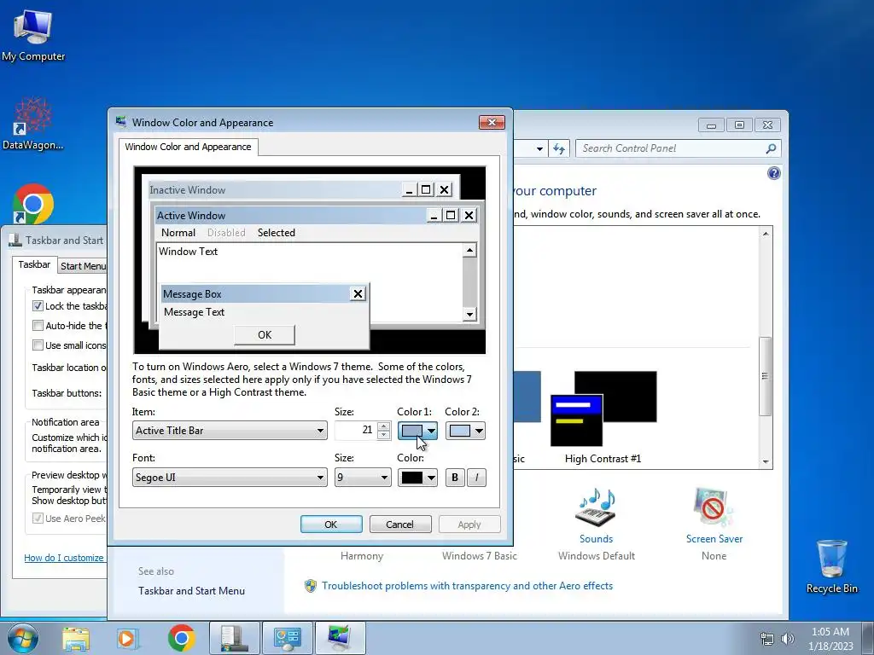Open Windows Explorer from the taskbar
The width and height of the screenshot is (874, 655).
pyautogui.click(x=75, y=639)
